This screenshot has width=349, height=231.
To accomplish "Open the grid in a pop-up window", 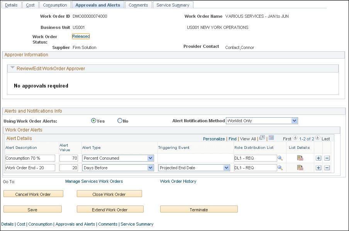I will point(262,138).
